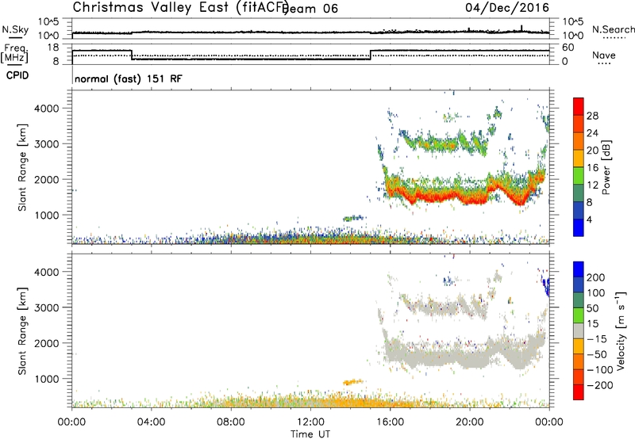Select the 12:00 time axis label
Screen dimensions: 635x439
pyautogui.click(x=310, y=422)
